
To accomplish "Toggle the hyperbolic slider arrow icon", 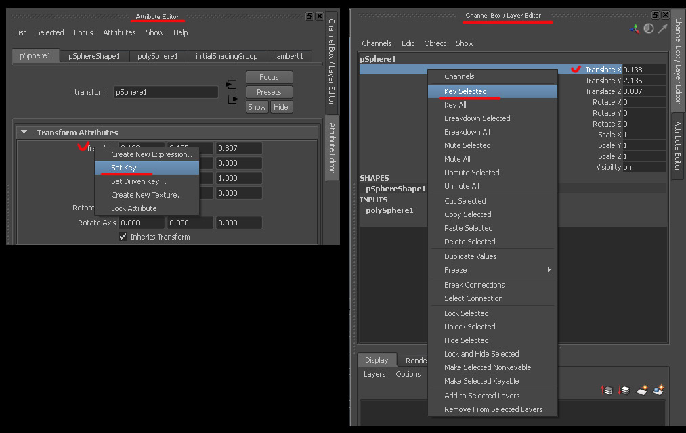I will pyautogui.click(x=663, y=28).
